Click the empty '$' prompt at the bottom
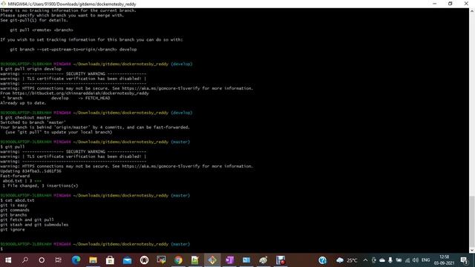The image size is (475, 267). pos(1,249)
